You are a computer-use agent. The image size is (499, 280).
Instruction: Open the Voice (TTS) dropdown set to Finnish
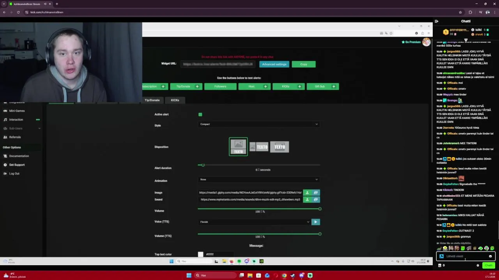[254, 222]
